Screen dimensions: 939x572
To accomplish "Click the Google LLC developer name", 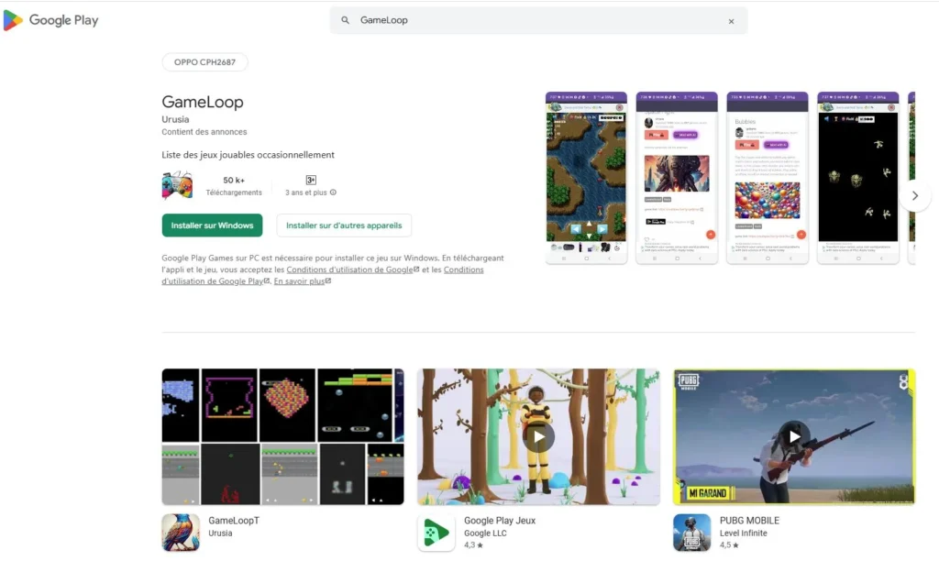I will (x=485, y=533).
